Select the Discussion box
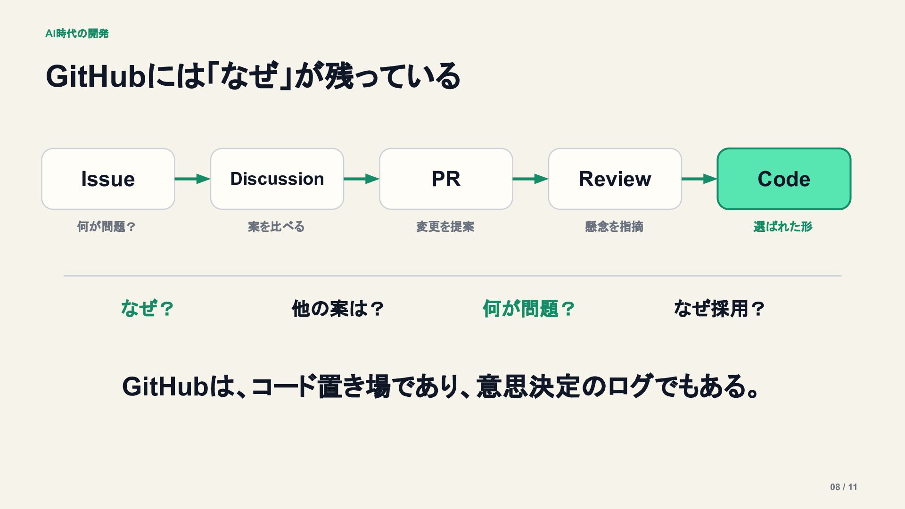905x509 pixels. [x=277, y=179]
